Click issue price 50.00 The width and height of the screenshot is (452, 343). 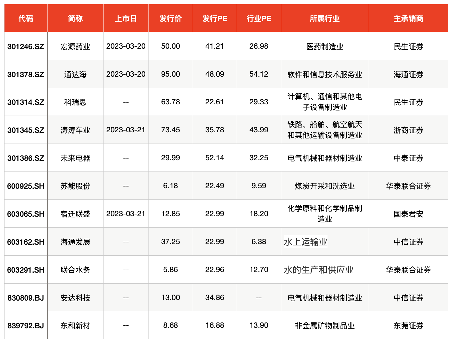(x=170, y=46)
